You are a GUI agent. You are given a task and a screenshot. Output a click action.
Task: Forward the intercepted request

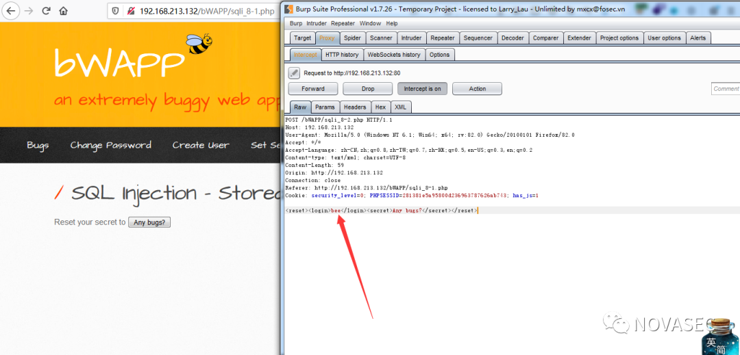tap(313, 88)
